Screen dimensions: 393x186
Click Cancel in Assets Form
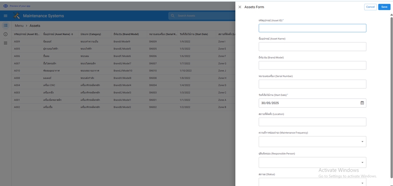pyautogui.click(x=370, y=7)
